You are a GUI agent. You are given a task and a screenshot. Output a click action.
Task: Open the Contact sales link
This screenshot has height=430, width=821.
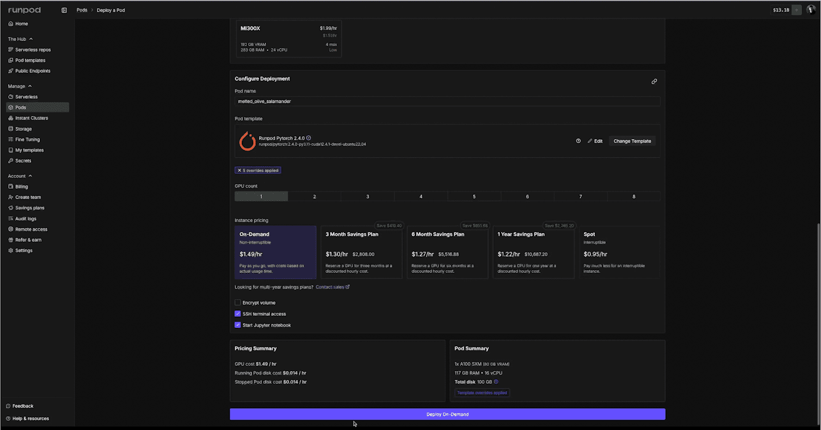(x=331, y=286)
